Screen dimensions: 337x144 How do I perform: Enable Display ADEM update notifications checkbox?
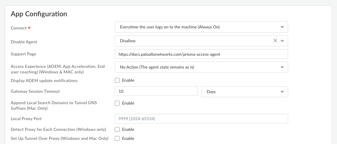117,80
